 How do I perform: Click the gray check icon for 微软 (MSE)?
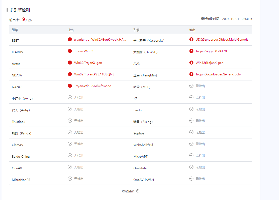[x=191, y=86]
